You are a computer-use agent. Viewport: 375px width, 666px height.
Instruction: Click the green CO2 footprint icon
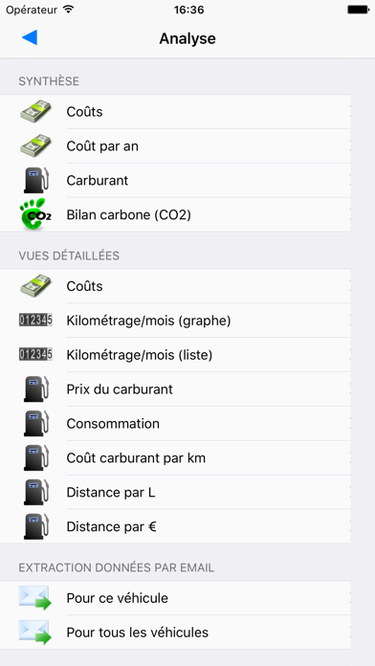(35, 214)
